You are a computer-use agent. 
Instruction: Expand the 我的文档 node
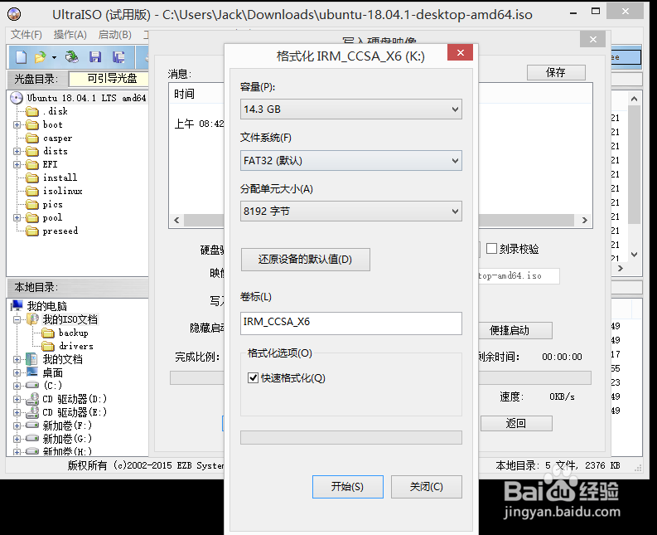(x=17, y=360)
